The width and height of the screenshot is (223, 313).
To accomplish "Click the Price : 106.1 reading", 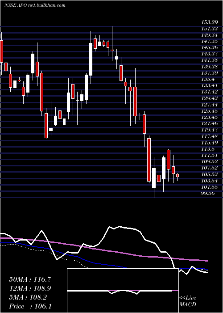I will (x=30, y=306).
